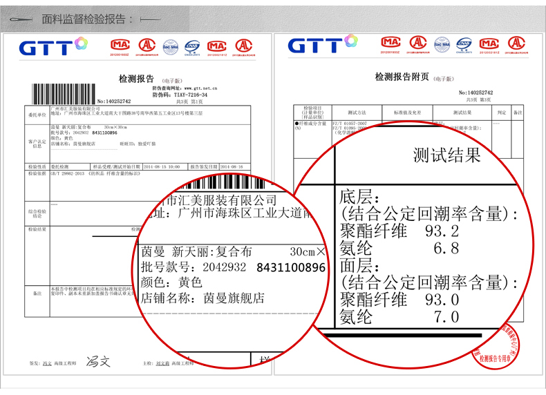Click the 检测报告附页 title on the appendix page

coord(402,77)
